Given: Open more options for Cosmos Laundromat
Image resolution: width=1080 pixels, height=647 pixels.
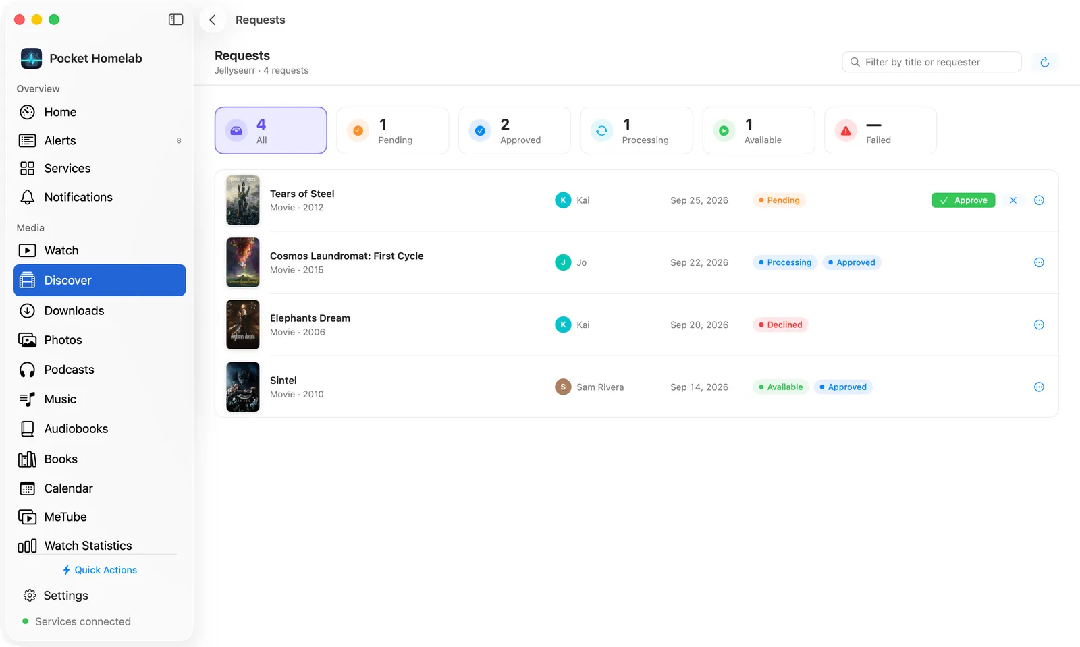Looking at the screenshot, I should click(1039, 262).
